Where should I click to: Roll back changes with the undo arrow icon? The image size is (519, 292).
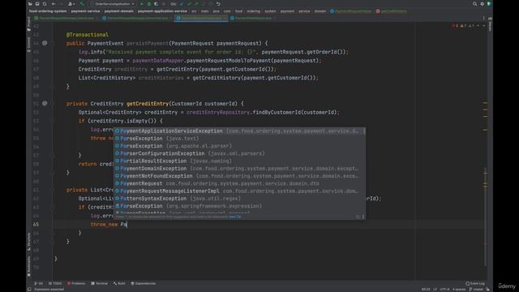218,4
